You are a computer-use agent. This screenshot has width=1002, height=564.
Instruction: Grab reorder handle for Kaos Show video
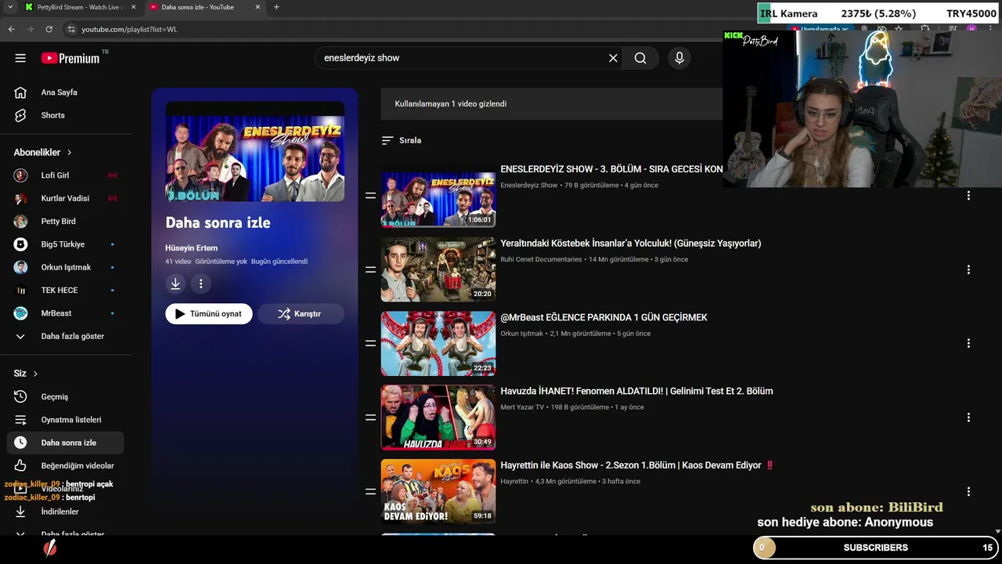[370, 491]
